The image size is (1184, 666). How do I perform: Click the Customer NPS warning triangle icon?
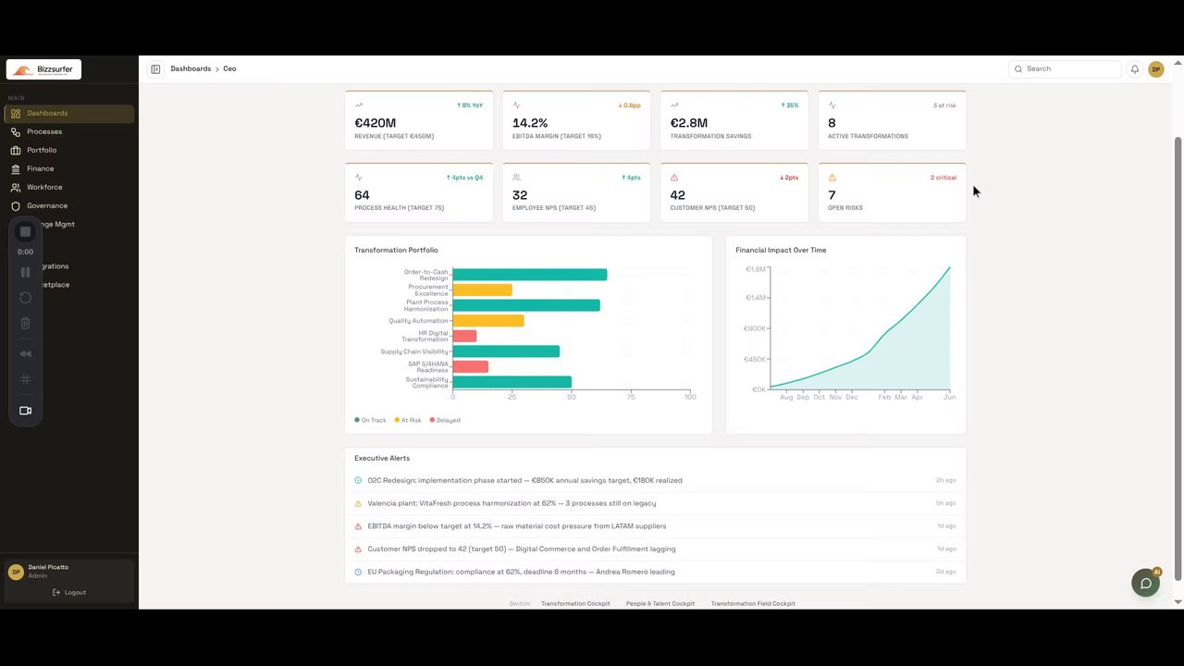click(674, 178)
